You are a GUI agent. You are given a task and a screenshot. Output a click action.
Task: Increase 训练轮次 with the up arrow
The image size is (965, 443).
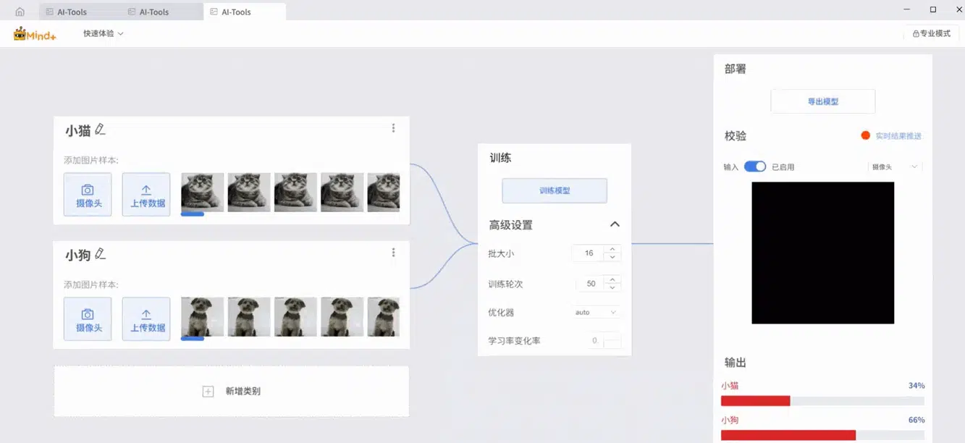click(612, 279)
